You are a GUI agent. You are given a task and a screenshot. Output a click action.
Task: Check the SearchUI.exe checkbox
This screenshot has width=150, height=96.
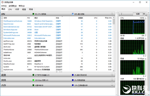click(2, 24)
